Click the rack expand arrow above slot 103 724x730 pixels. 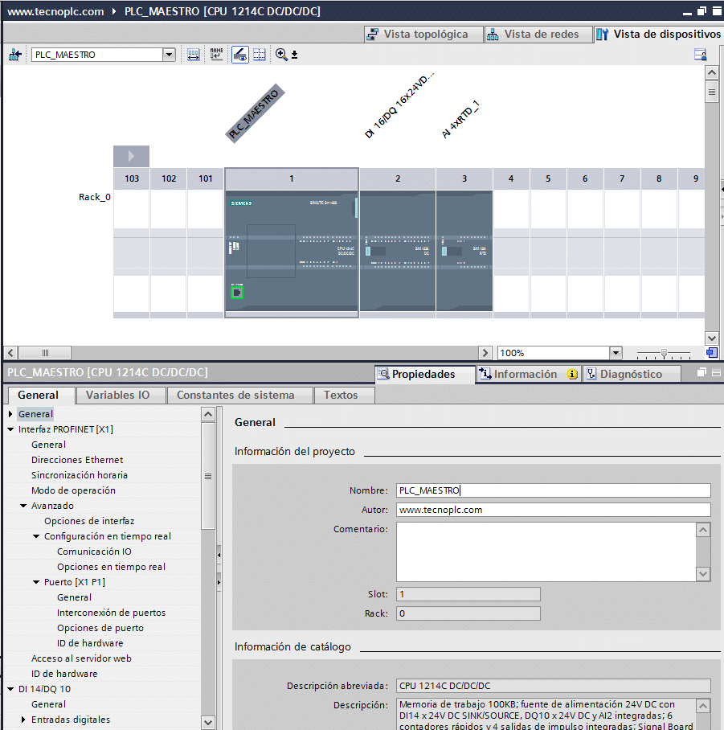tap(131, 156)
